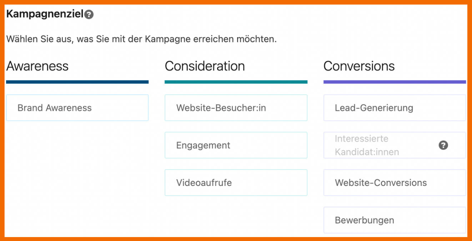
Task: Click the dark blue bar under Awareness
Action: point(77,82)
